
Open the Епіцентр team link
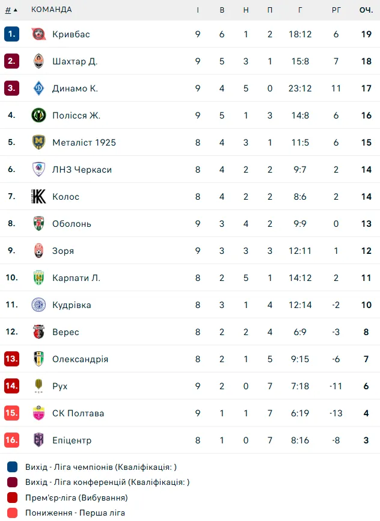click(72, 440)
